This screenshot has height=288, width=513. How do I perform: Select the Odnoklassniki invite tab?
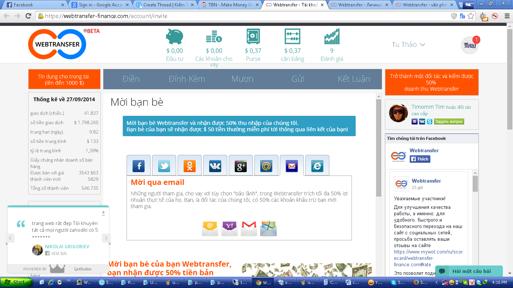pos(190,165)
